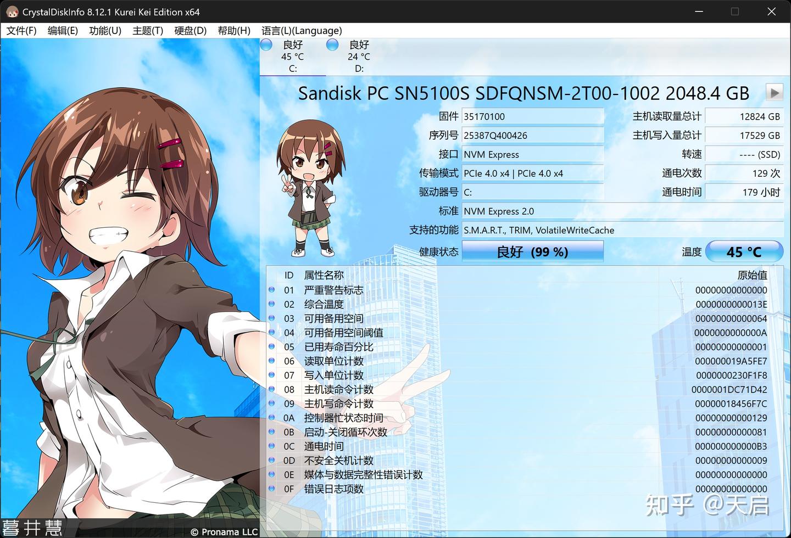Click the status dot for attribute 08
791x538 pixels.
point(272,389)
